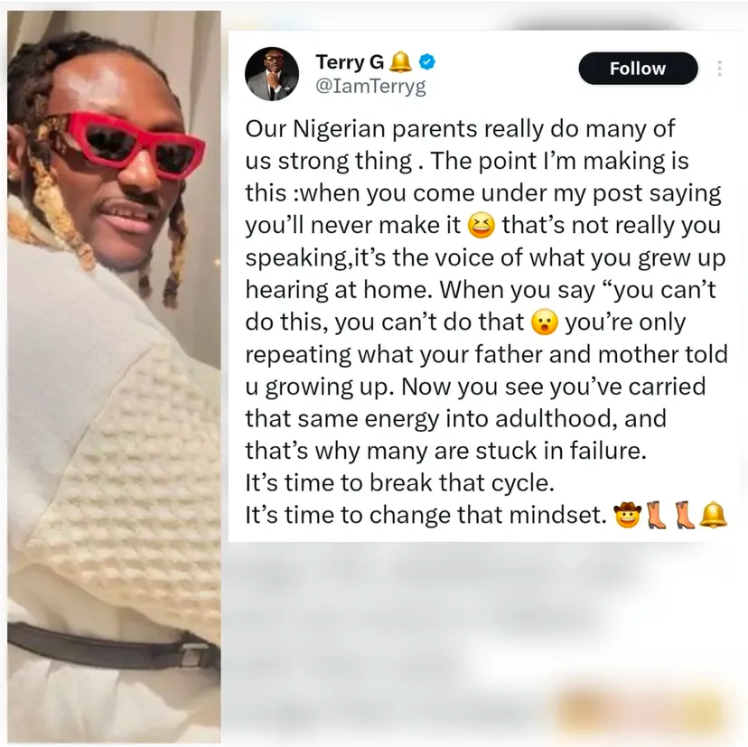Click the cowboy hat face emoji

point(627,515)
